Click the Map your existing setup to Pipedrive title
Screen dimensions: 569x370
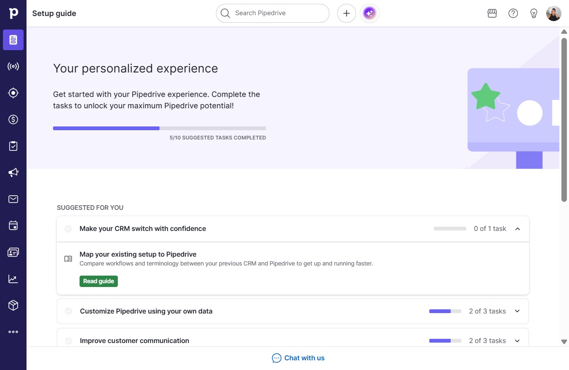pyautogui.click(x=138, y=255)
